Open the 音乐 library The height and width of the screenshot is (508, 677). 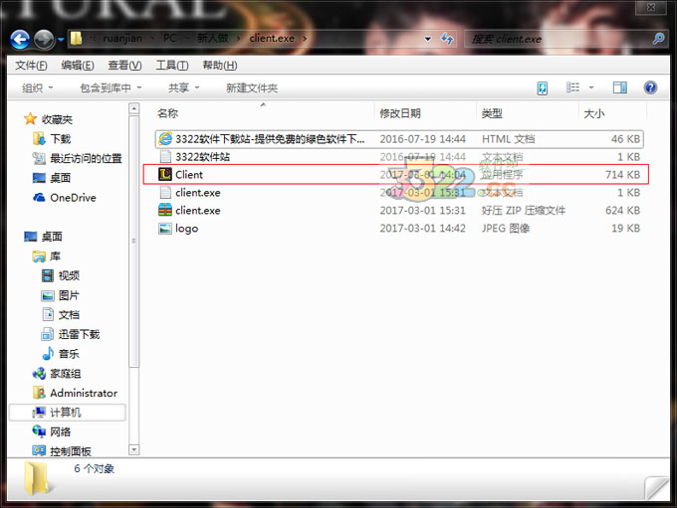tap(61, 354)
